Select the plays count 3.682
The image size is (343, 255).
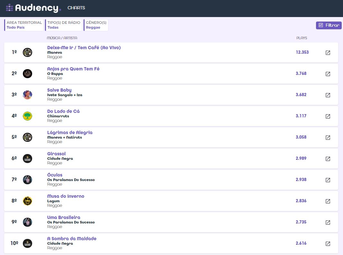[301, 95]
